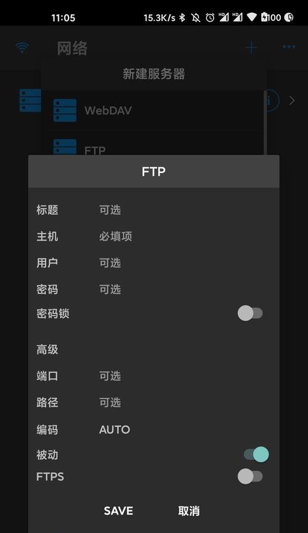
Task: Tap the battery indicator in the status bar
Action: click(270, 17)
